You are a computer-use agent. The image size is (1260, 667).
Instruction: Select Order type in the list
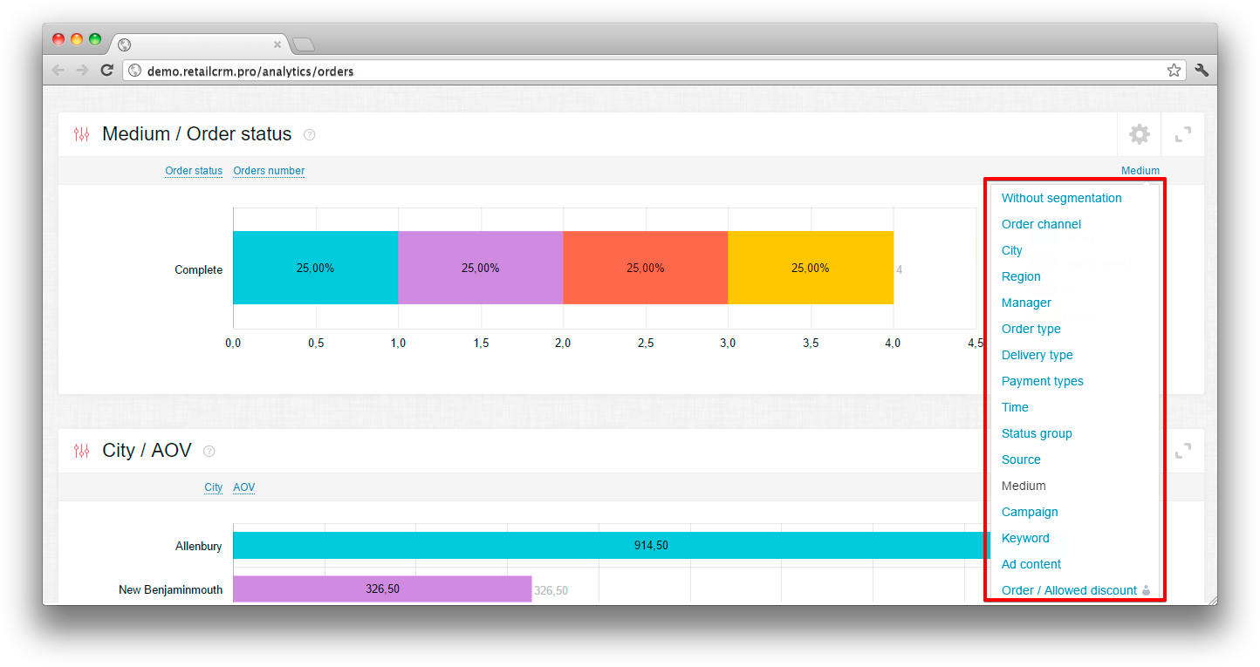pos(1031,329)
